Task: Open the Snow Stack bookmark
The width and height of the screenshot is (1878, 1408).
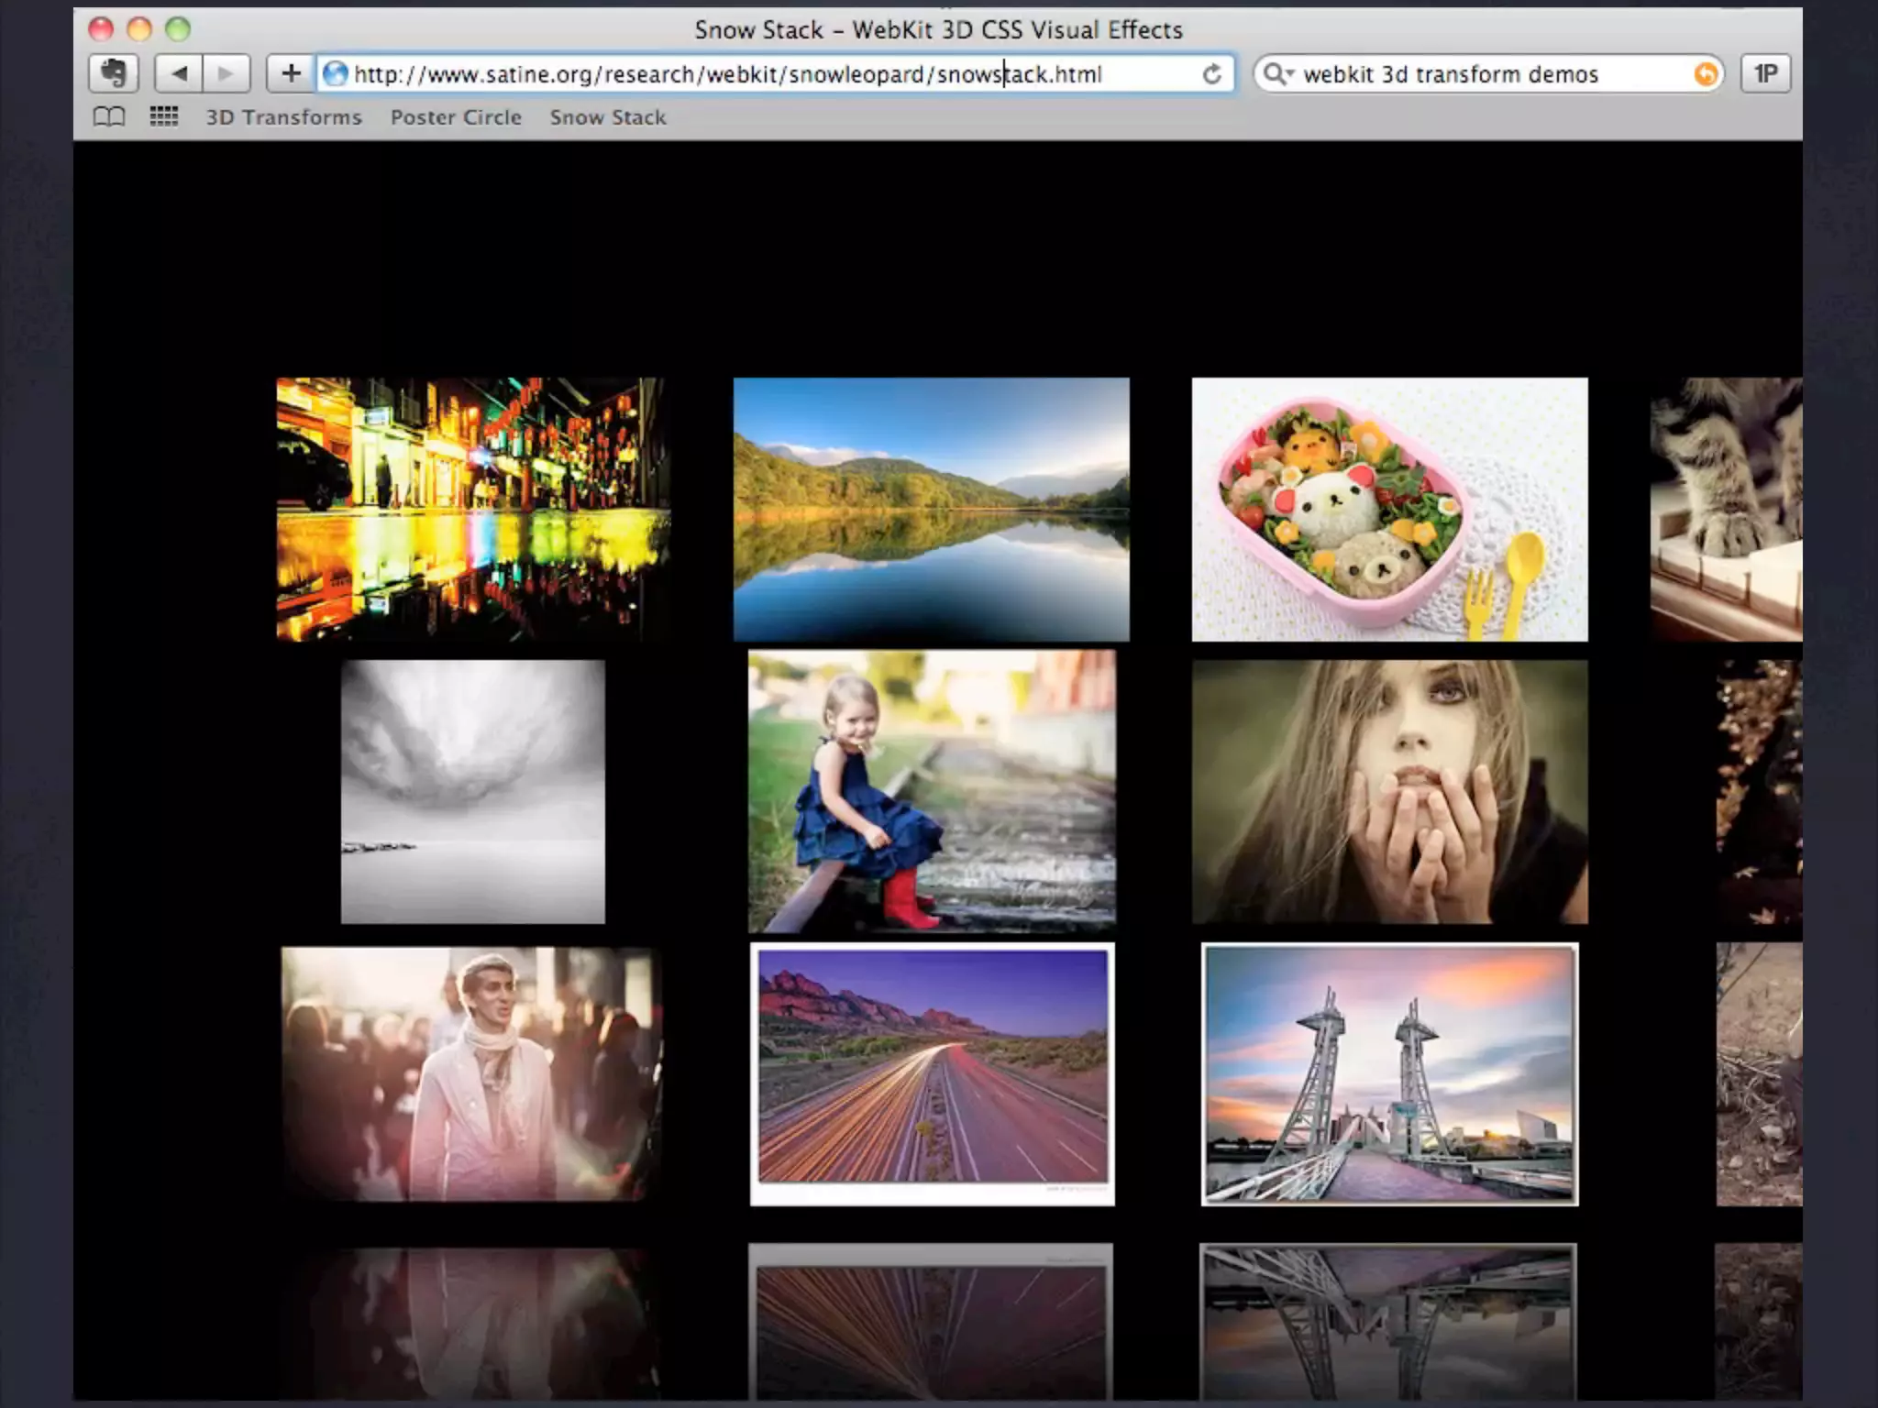Action: pyautogui.click(x=608, y=117)
